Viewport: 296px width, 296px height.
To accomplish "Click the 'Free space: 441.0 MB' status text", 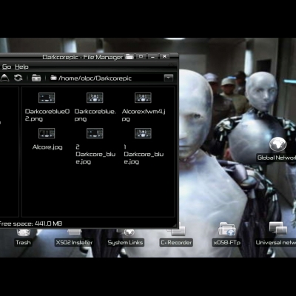I will pos(31,223).
